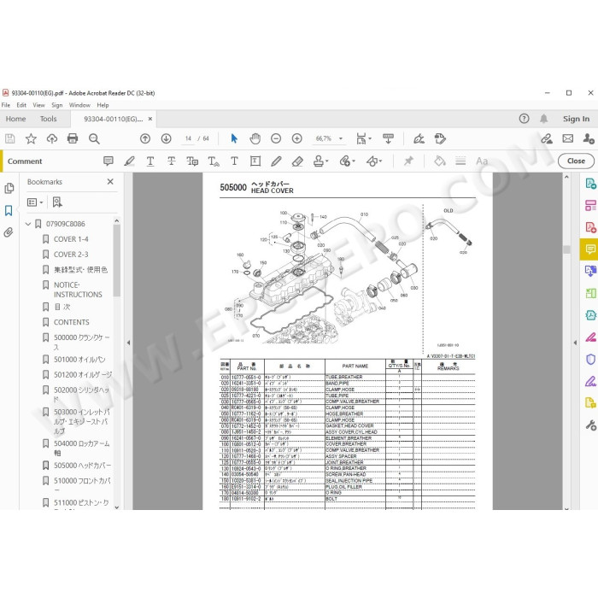Close the Comment toolbar with Close button
Viewport: 598px width, 598px height.
point(576,161)
